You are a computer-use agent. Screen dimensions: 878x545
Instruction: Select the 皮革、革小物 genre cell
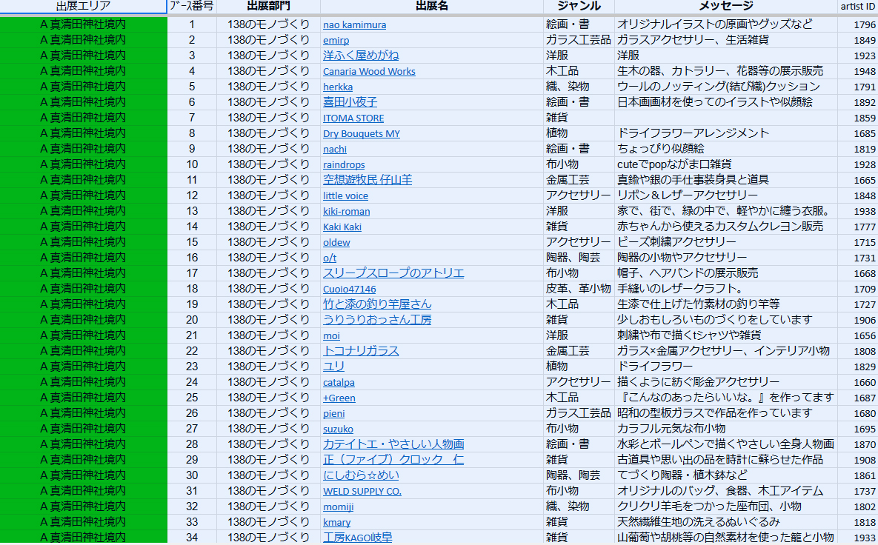coord(579,289)
